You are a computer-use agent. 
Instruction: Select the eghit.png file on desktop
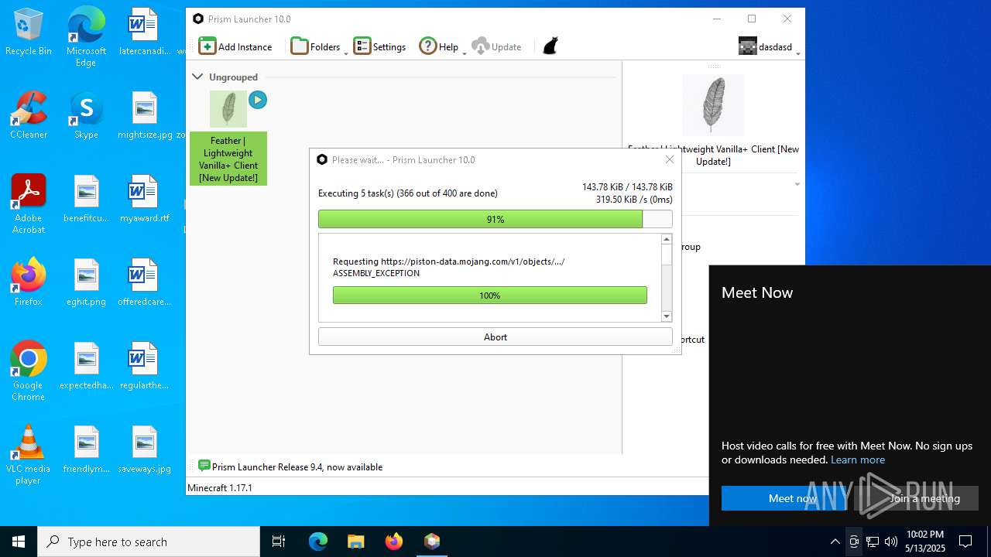86,283
